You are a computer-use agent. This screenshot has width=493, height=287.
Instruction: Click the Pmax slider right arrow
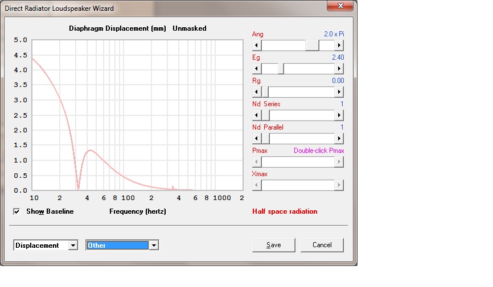coord(339,162)
